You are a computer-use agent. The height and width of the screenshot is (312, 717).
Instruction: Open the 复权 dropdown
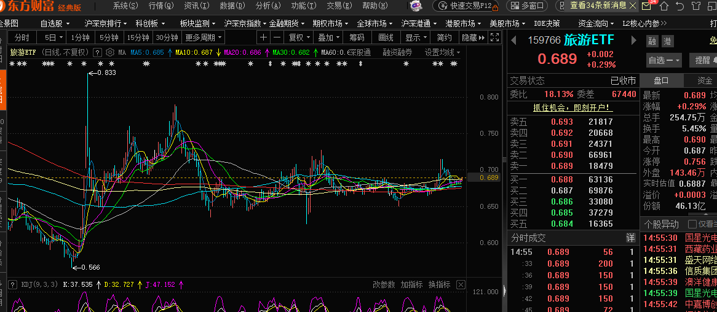pos(299,37)
